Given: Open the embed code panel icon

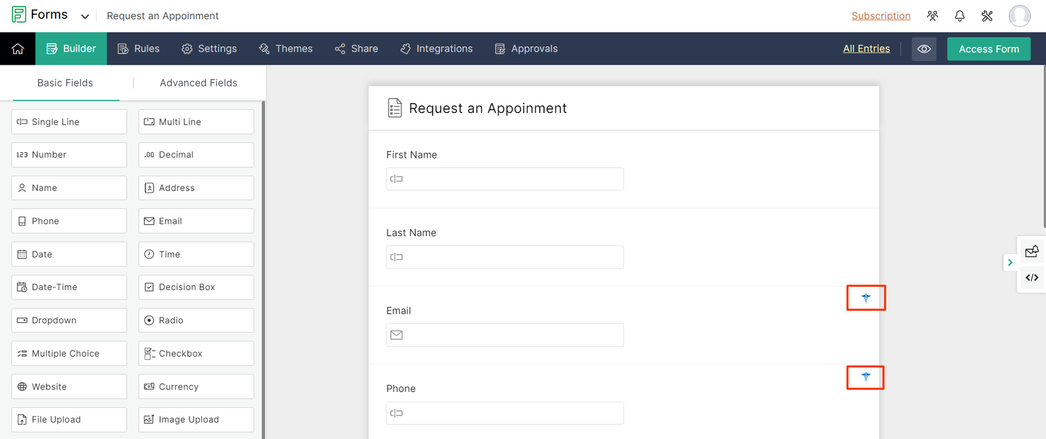Looking at the screenshot, I should 1032,278.
